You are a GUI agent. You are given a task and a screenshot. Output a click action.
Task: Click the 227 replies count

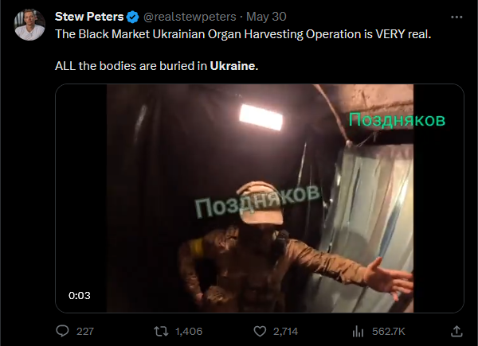point(85,331)
